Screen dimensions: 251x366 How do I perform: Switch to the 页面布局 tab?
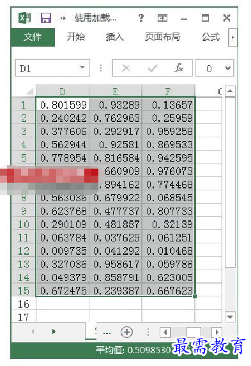[162, 37]
